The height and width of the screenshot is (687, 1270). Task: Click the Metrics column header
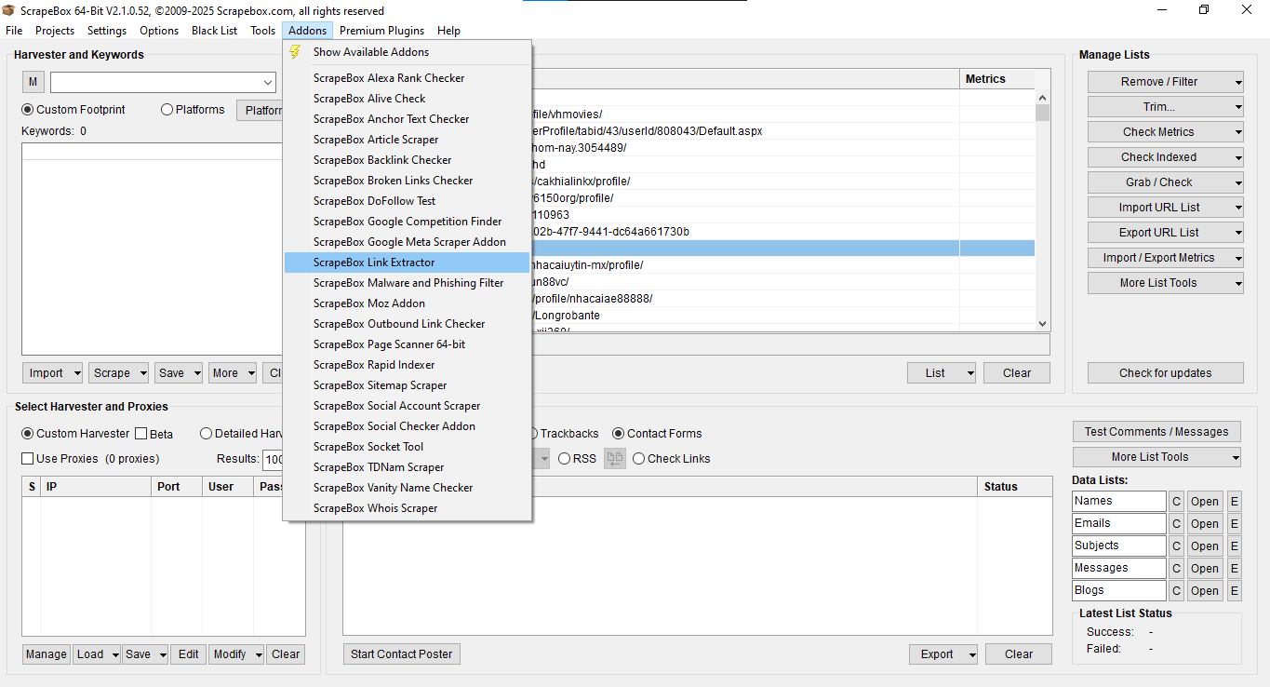pyautogui.click(x=996, y=79)
